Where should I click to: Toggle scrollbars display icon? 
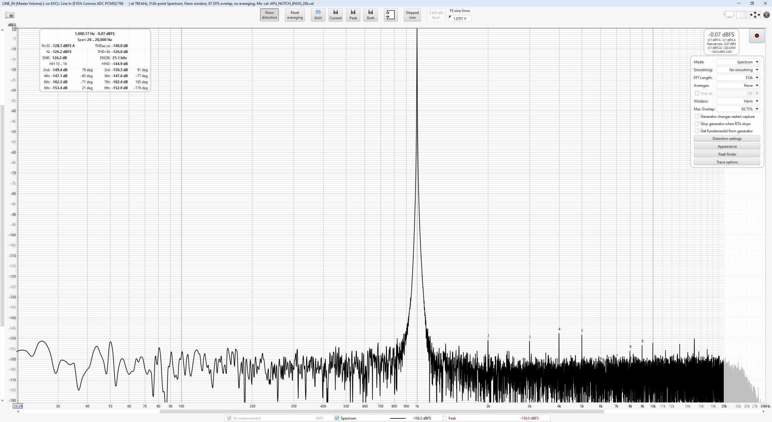tap(729, 14)
